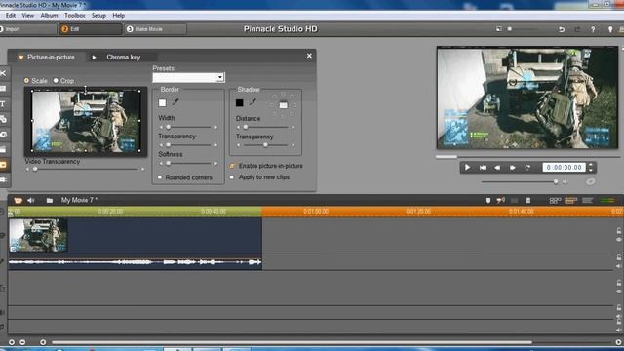Screen dimensions: 624x351
Task: Open the Help menu
Action: (x=118, y=16)
